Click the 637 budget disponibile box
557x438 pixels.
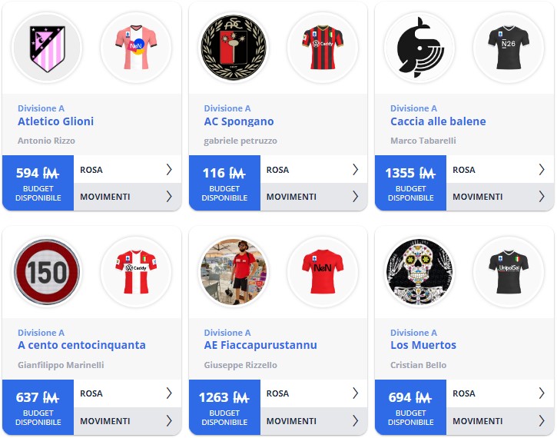point(38,407)
